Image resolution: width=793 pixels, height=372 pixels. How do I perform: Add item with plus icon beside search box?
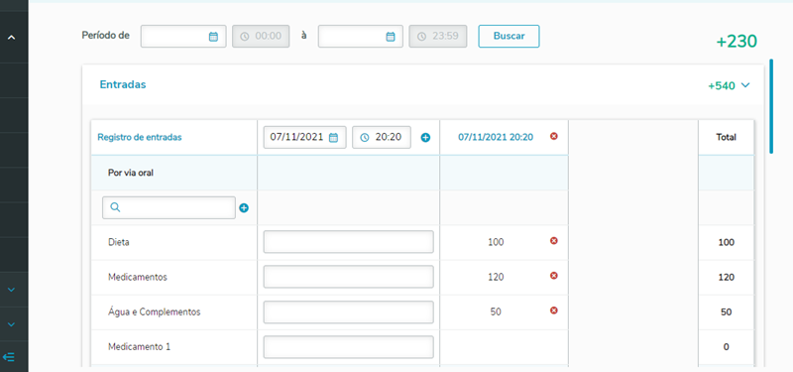click(244, 207)
